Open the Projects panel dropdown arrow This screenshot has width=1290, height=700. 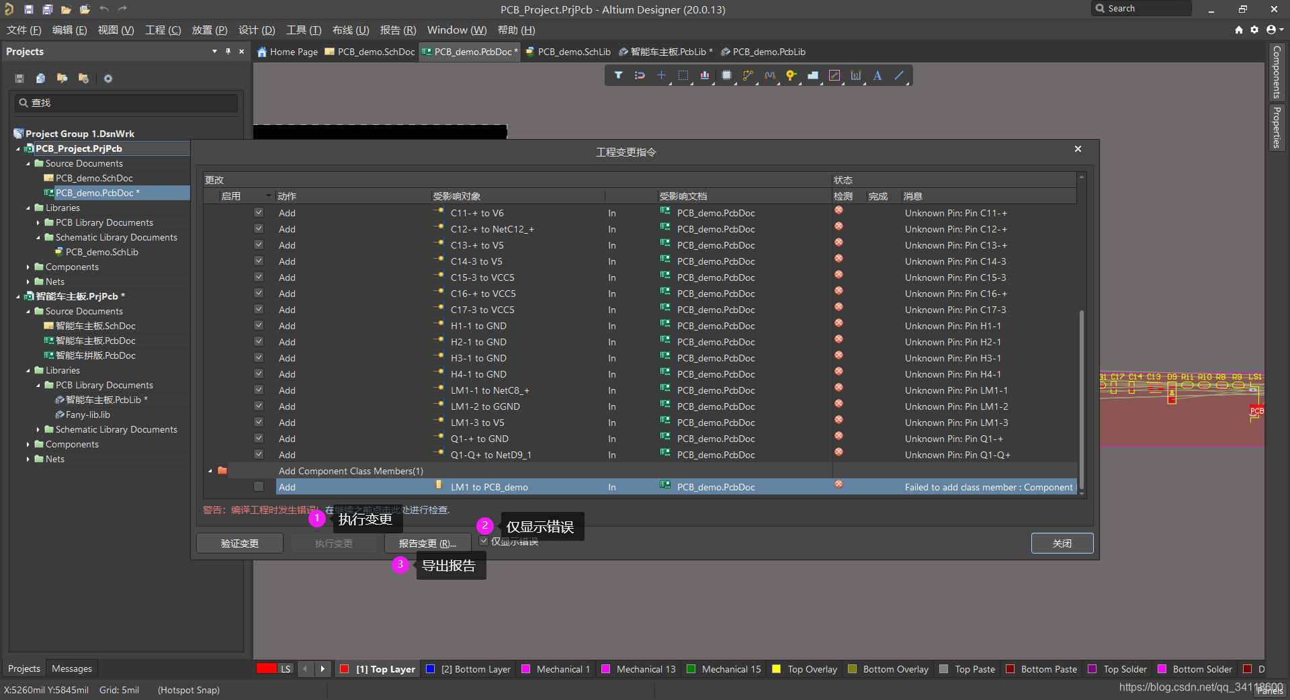coord(214,51)
